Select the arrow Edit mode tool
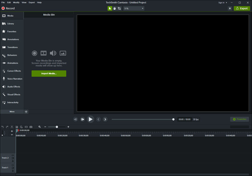The height and width of the screenshot is (176, 252). tap(110, 8)
